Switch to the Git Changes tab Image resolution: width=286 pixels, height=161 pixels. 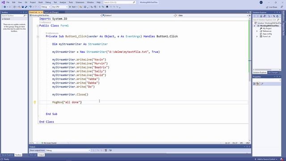(x=273, y=72)
